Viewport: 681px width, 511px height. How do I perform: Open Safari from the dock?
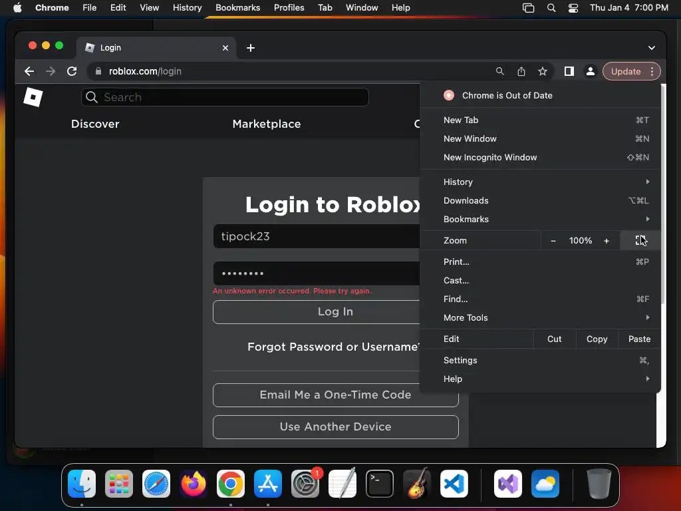pyautogui.click(x=156, y=484)
